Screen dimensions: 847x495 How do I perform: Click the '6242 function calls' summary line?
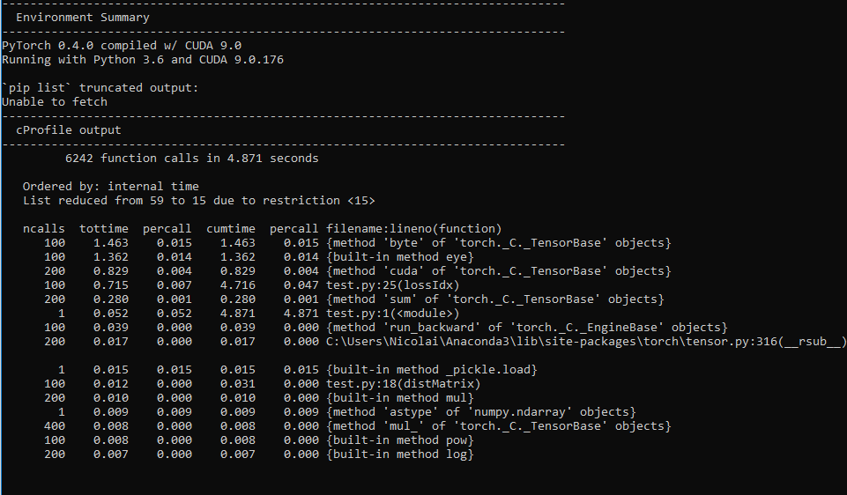coord(192,159)
